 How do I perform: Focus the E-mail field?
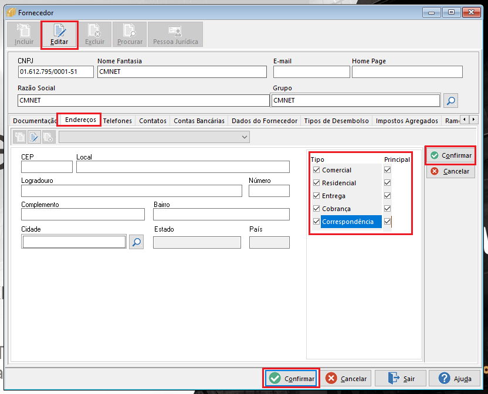coord(311,72)
